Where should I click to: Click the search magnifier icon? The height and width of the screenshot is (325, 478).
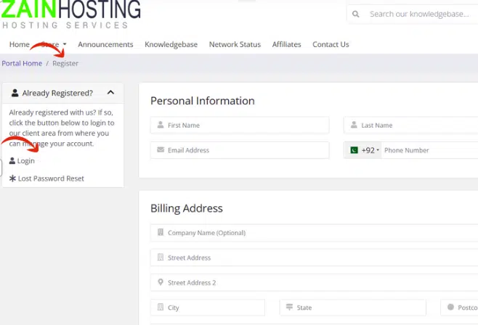pyautogui.click(x=356, y=14)
